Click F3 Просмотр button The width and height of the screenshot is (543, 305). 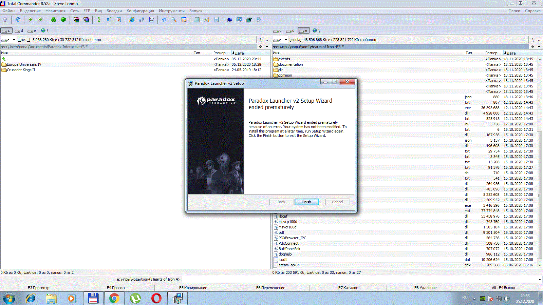tap(39, 288)
